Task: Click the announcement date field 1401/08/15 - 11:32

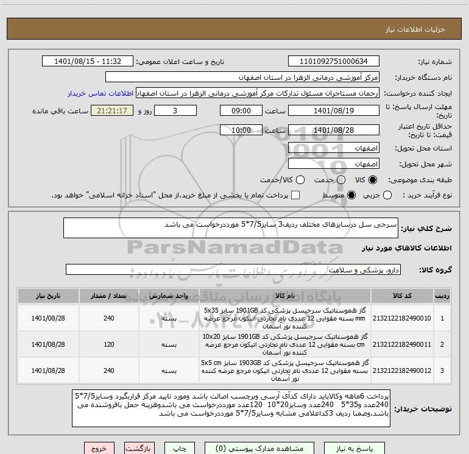Action: 88,62
